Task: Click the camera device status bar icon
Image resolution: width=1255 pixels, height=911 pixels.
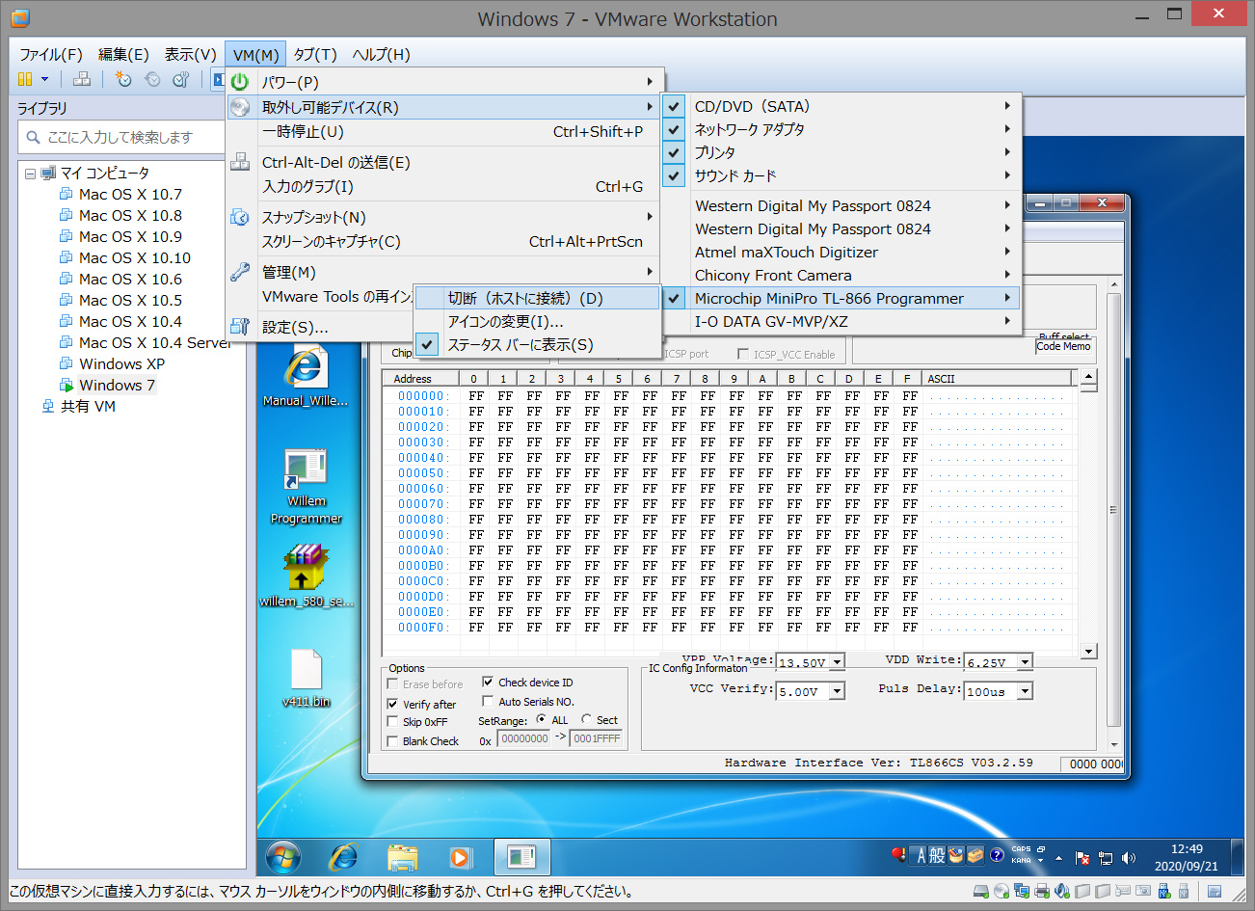Action: click(1143, 891)
